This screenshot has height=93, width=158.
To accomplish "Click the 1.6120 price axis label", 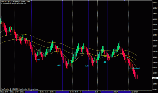I will tap(155, 63).
